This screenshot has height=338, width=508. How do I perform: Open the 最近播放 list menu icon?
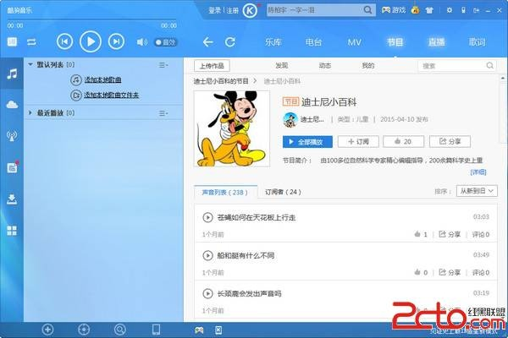pyautogui.click(x=163, y=113)
